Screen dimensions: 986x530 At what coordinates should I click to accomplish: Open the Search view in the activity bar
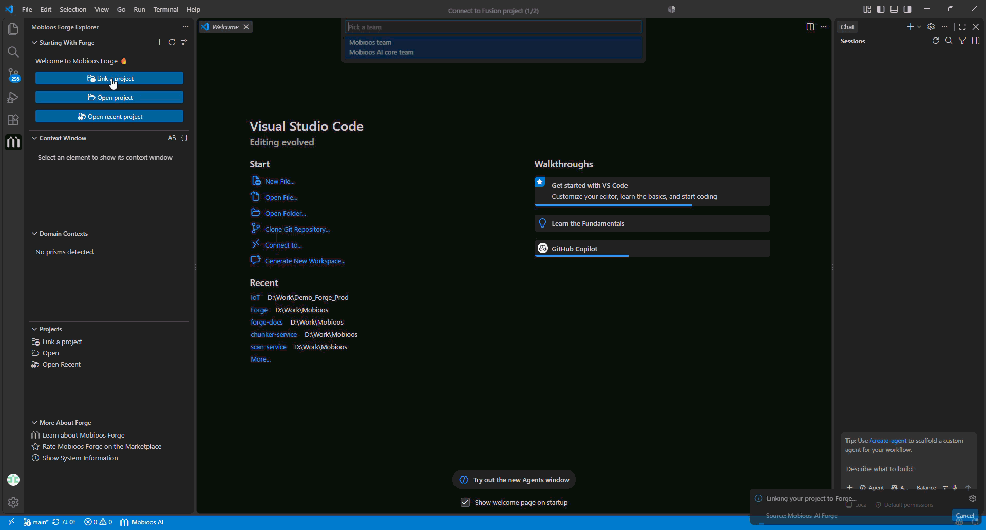coord(13,52)
